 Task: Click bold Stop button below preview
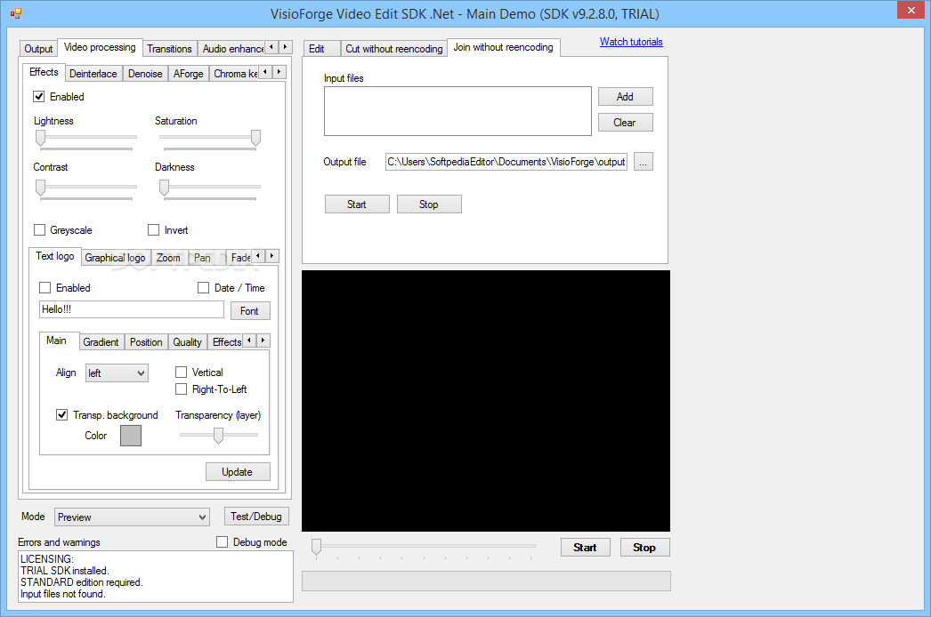(644, 548)
